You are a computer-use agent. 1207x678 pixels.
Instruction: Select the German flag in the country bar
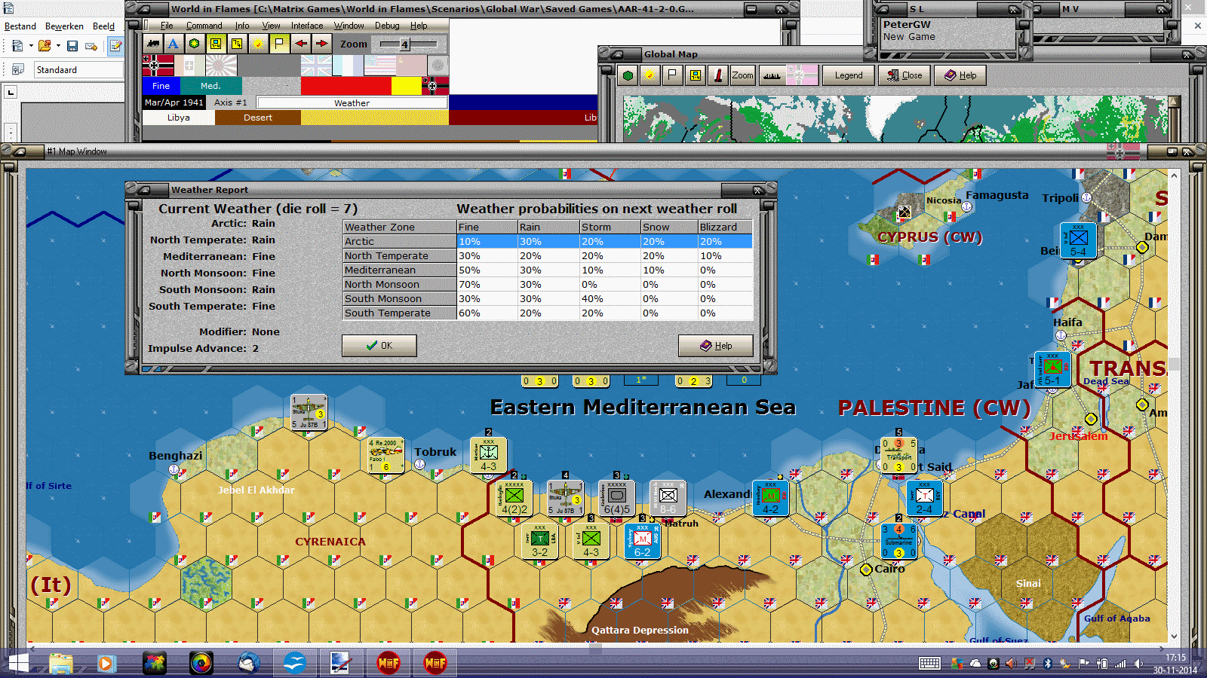[158, 66]
